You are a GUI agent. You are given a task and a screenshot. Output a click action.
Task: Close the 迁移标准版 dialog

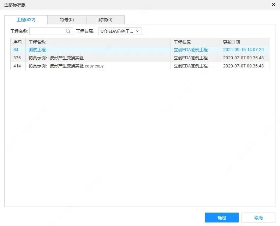273,5
